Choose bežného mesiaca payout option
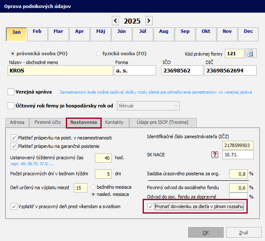The image size is (265, 241). [94, 187]
